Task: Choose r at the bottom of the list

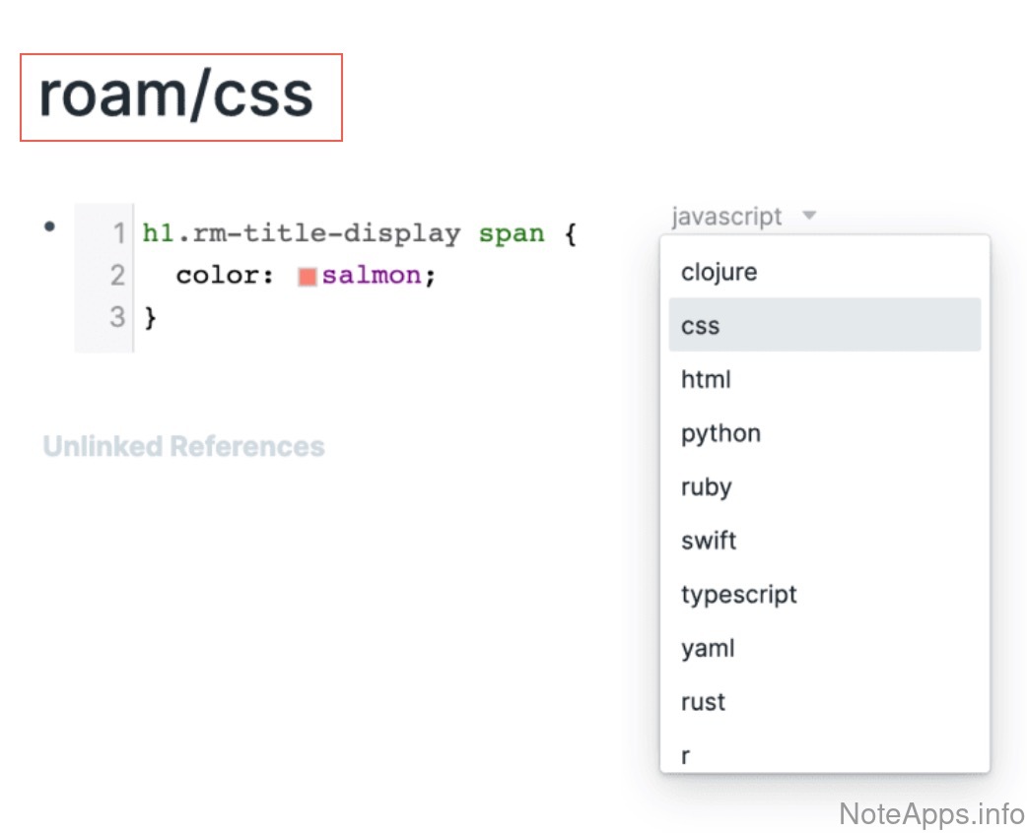Action: 686,755
